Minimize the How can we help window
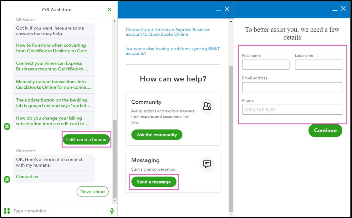Viewport: 352px width, 218px height. (x=218, y=11)
